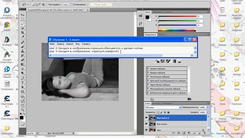Open Notepad 'Файл' menu
This screenshot has height=138, width=245.
pyautogui.click(x=52, y=44)
